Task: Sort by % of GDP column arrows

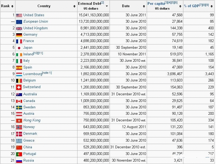Action: coord(211,6)
